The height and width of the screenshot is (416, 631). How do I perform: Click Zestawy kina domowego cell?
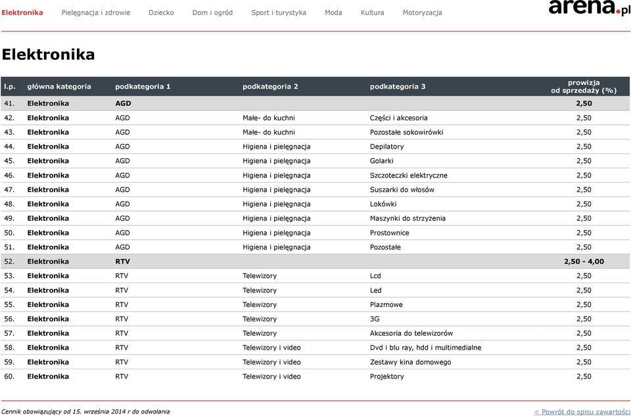point(410,363)
